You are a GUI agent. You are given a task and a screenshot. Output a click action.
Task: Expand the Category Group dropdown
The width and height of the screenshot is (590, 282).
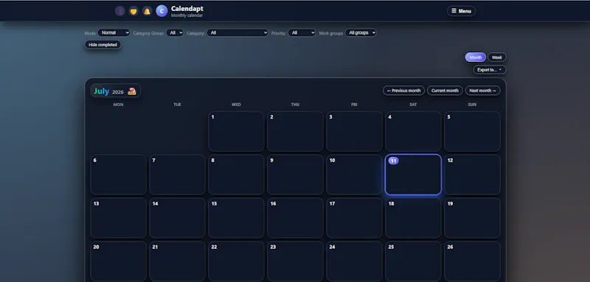click(x=175, y=32)
